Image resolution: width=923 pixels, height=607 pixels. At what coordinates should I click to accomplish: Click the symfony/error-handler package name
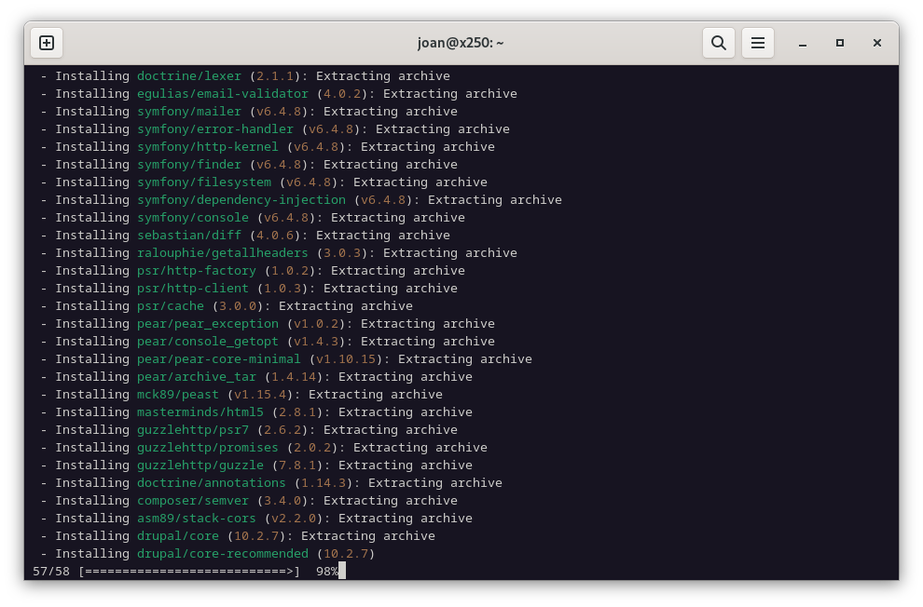coord(214,129)
